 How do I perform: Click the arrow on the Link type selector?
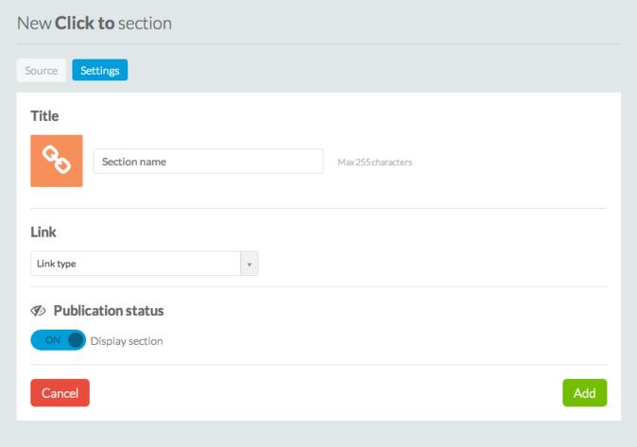(250, 264)
